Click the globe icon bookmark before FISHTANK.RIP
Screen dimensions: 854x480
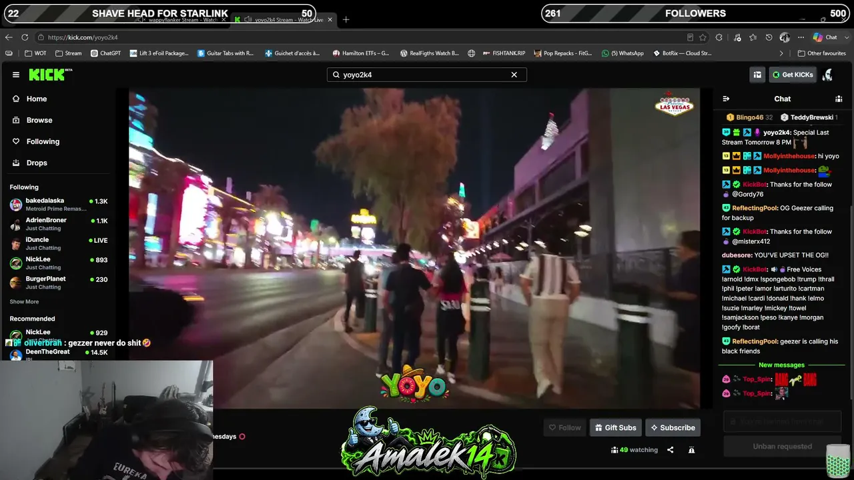click(x=471, y=53)
